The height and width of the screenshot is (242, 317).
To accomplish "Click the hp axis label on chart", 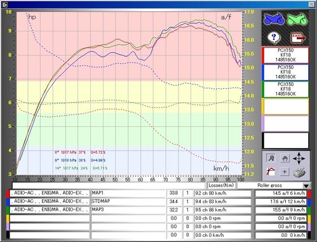I will [x=32, y=17].
